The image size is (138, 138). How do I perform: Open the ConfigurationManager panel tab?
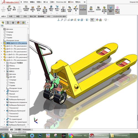(x=13, y=23)
